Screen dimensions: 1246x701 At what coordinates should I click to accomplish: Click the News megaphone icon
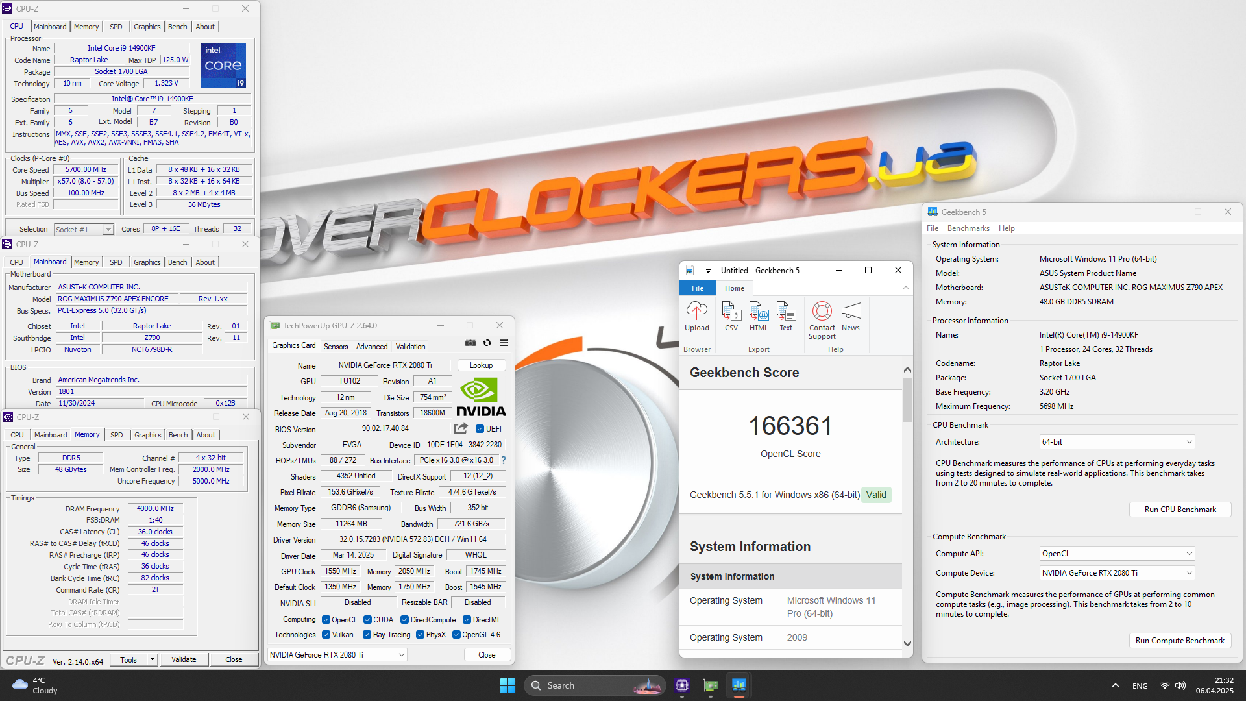coord(851,311)
